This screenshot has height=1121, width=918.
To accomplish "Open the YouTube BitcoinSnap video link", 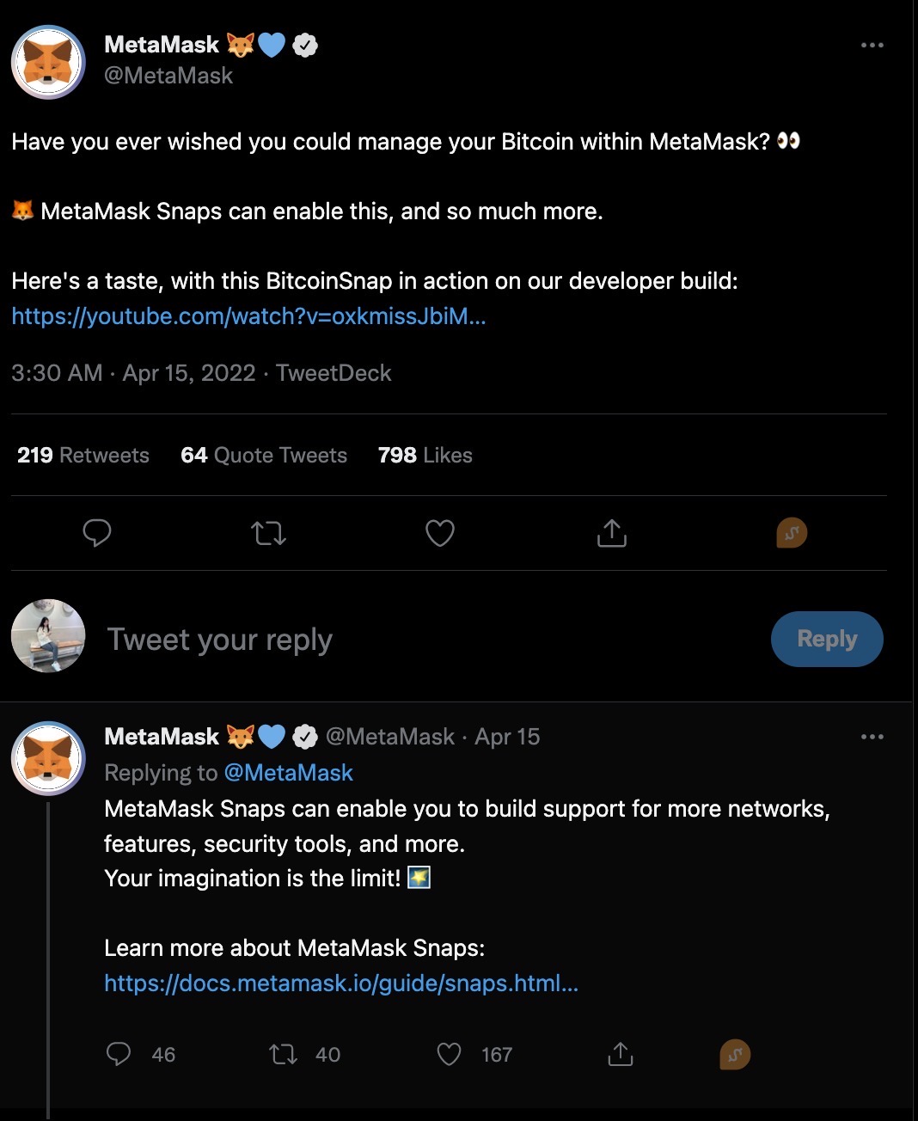I will tap(248, 316).
